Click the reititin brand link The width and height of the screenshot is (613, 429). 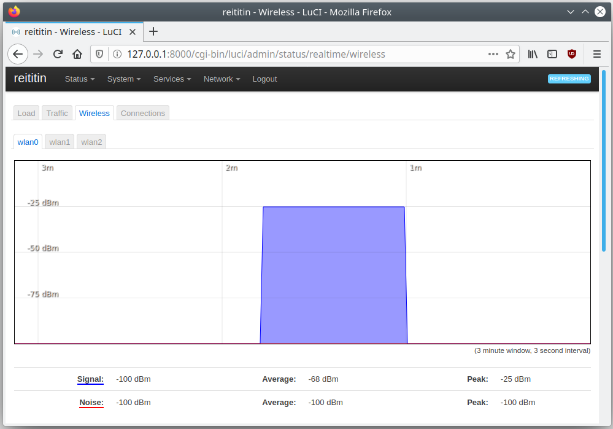coord(30,79)
